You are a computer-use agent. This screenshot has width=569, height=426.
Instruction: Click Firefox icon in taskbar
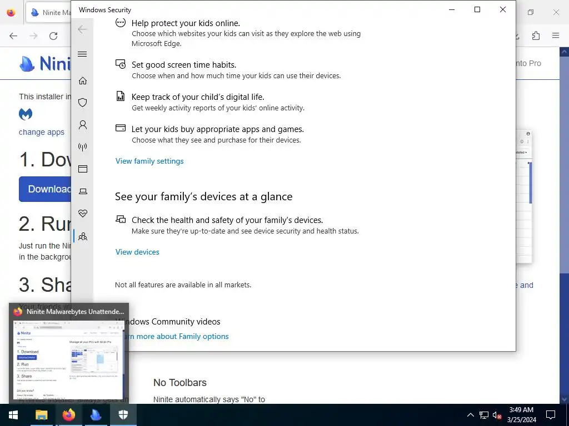(68, 415)
